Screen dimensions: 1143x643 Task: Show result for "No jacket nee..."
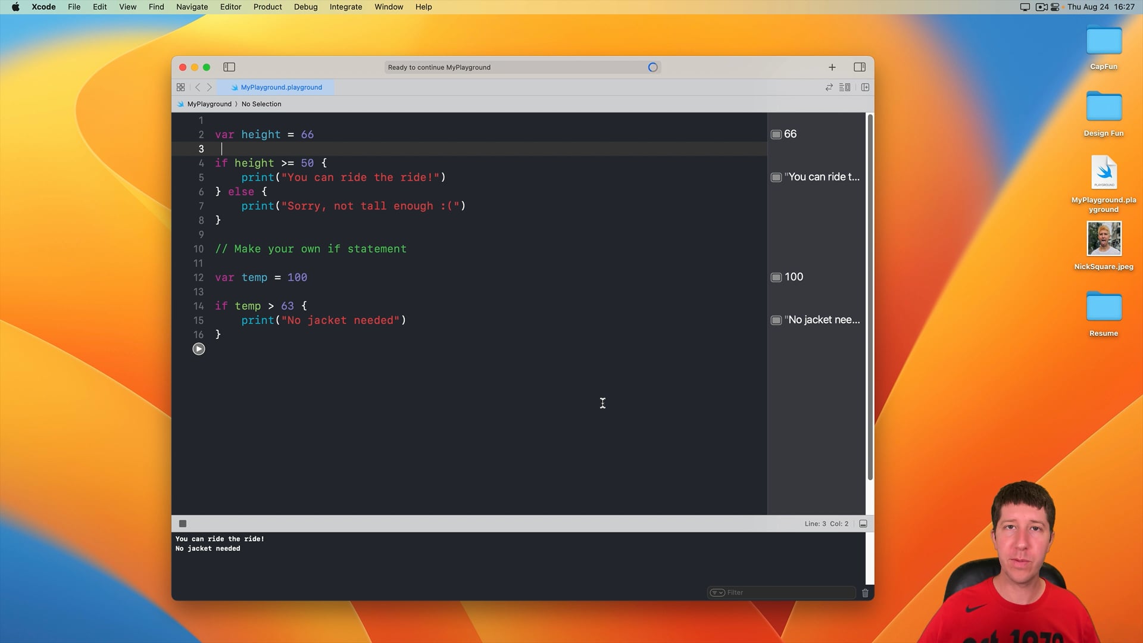coord(776,320)
